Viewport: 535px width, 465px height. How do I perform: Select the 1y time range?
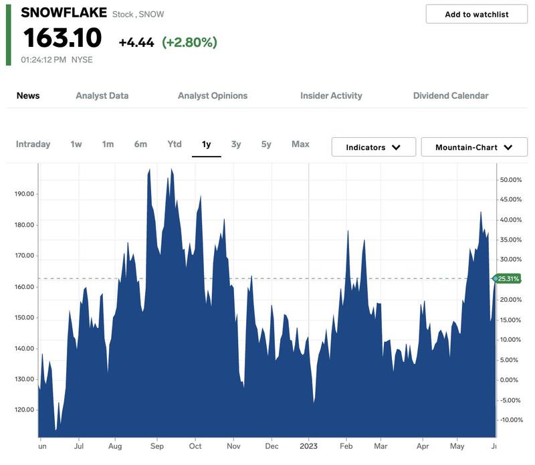click(x=207, y=145)
